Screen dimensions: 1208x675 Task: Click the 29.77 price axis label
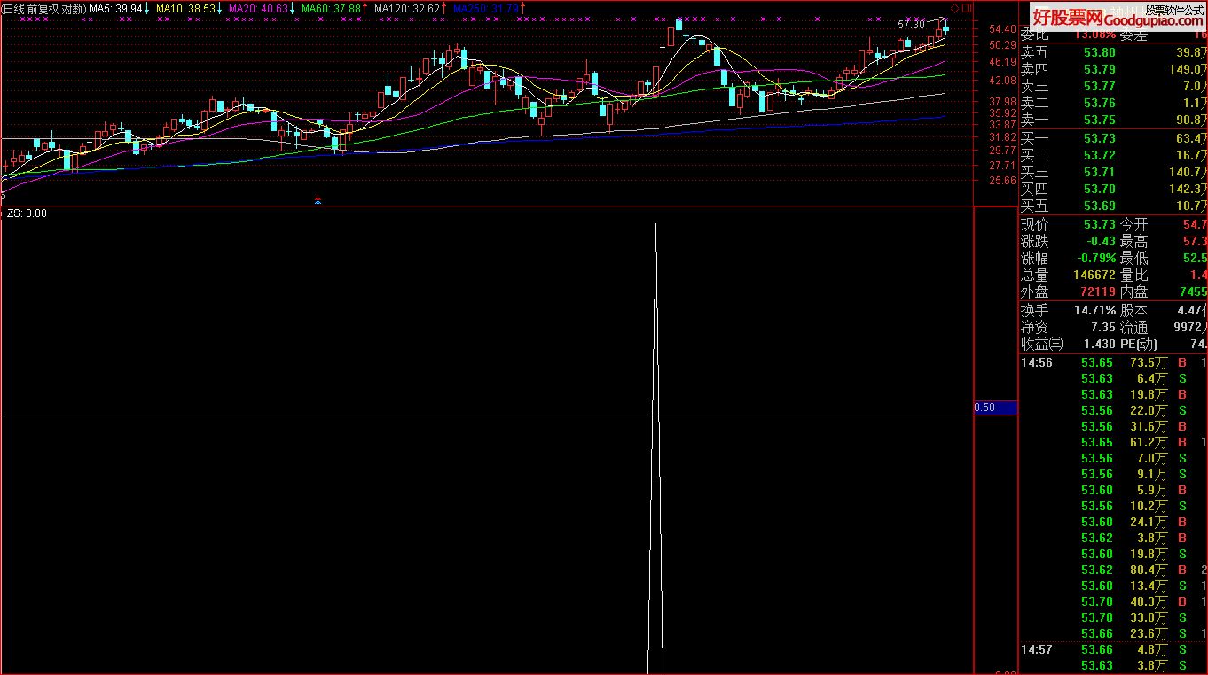coord(1003,151)
